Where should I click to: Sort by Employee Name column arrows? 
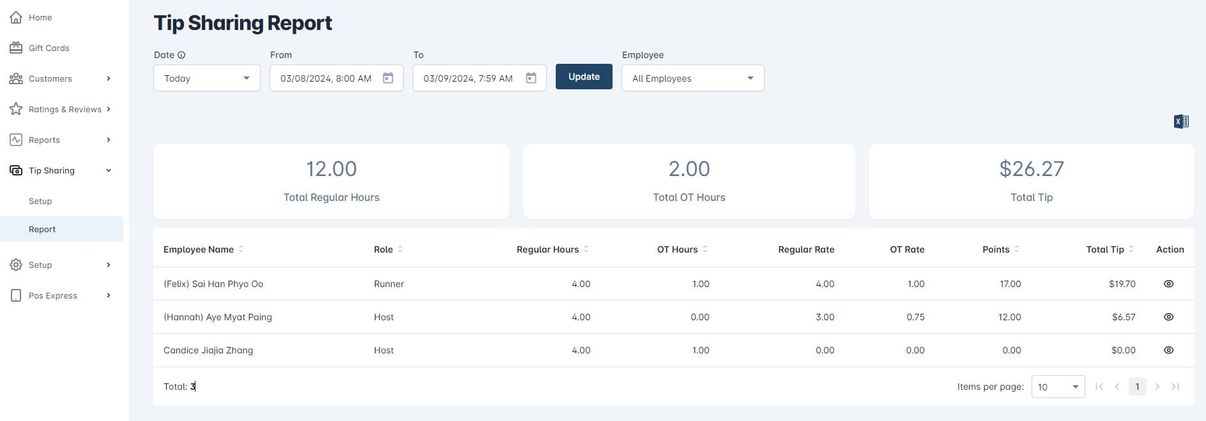[241, 249]
